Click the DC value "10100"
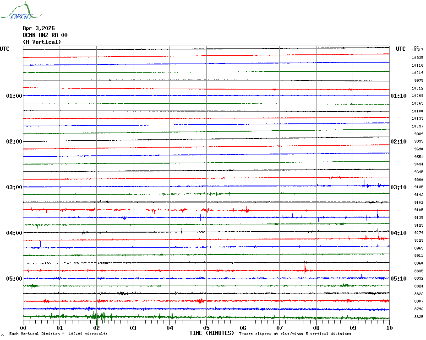426x340 pixels. click(x=418, y=111)
